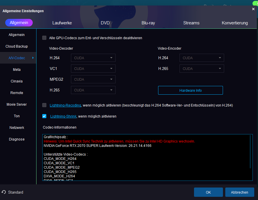
Task: Select Cinavia in the sidebar
Action: click(x=17, y=81)
